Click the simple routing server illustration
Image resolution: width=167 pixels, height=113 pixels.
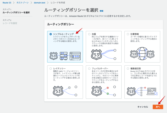[64, 56]
